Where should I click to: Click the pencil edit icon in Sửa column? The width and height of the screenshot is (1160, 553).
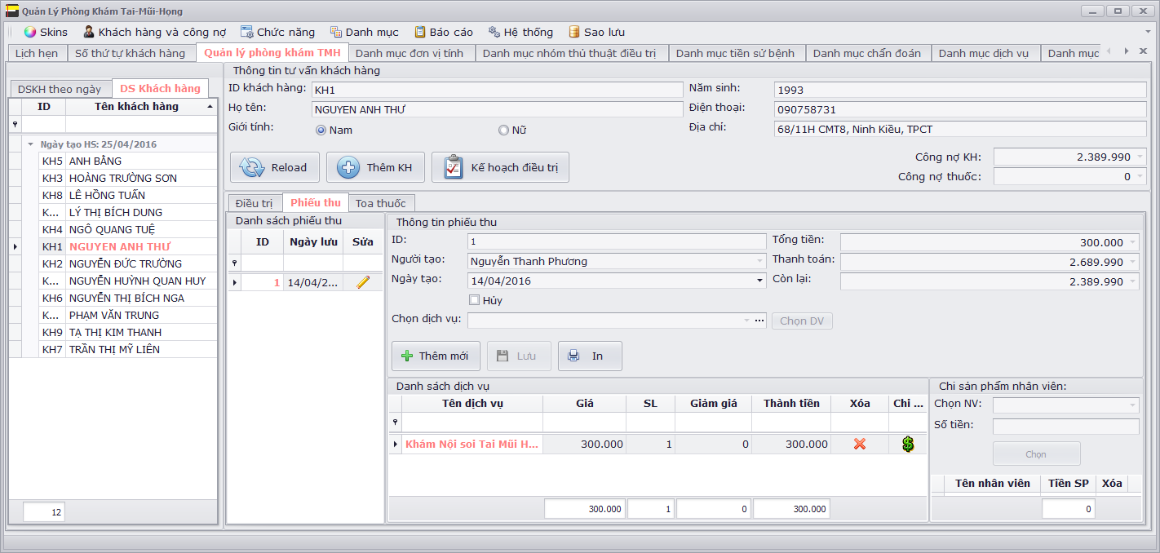(x=363, y=282)
